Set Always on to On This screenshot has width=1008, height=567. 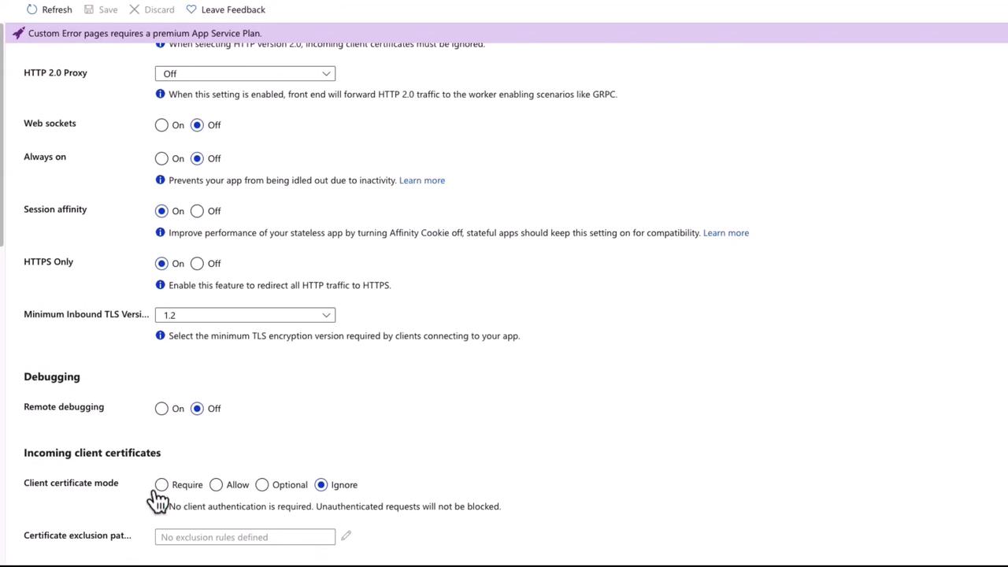[161, 158]
